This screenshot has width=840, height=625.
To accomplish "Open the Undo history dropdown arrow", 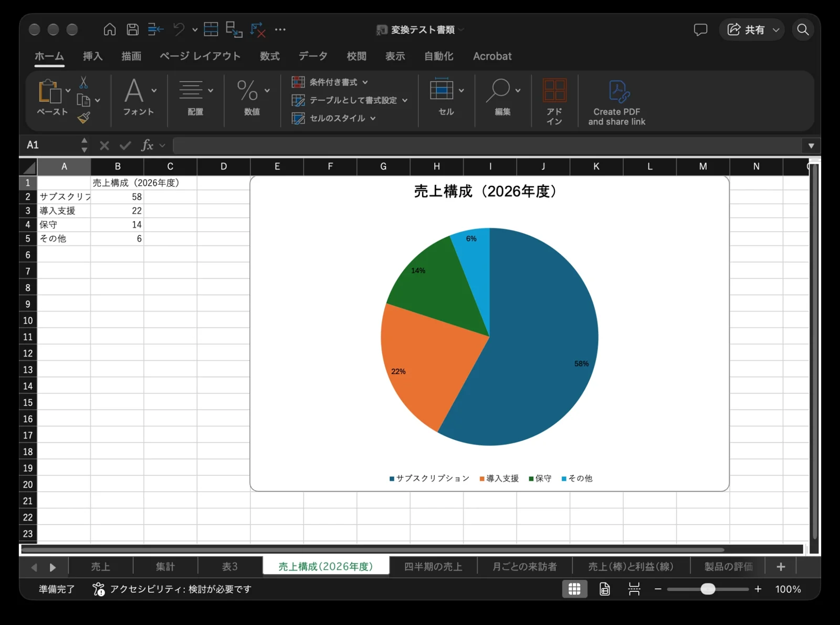I will [x=195, y=30].
